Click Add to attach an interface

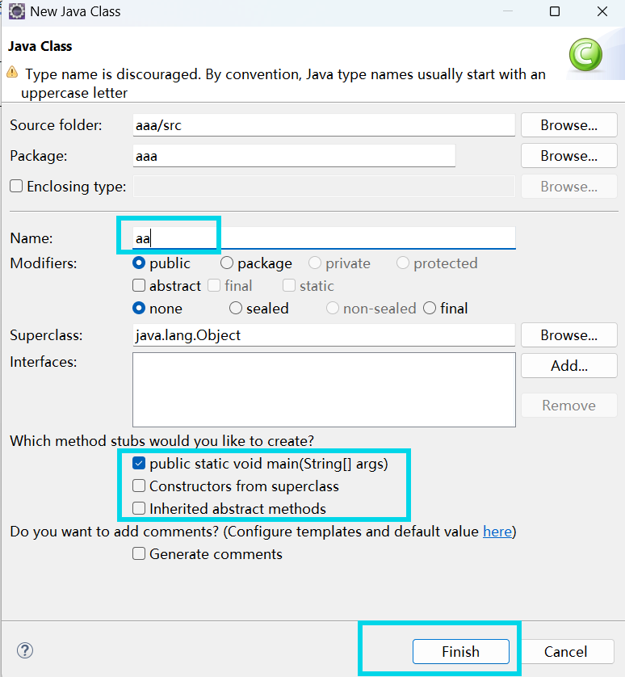click(568, 365)
